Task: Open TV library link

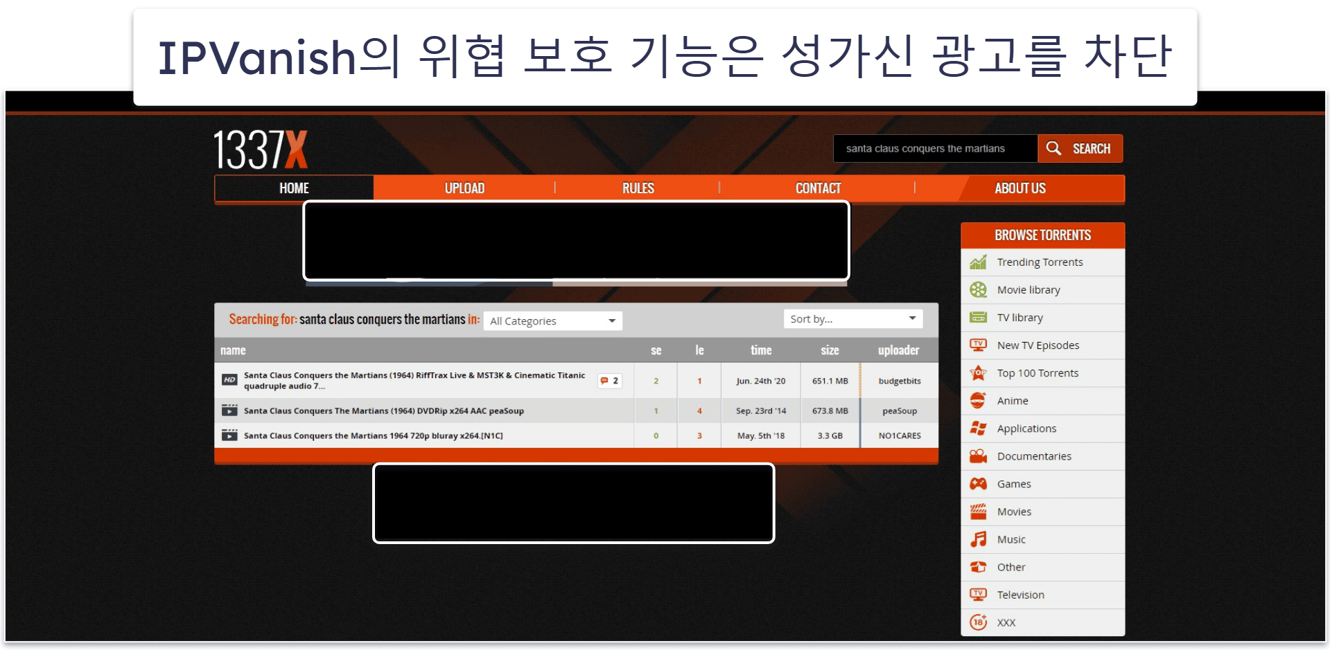Action: coord(1020,318)
